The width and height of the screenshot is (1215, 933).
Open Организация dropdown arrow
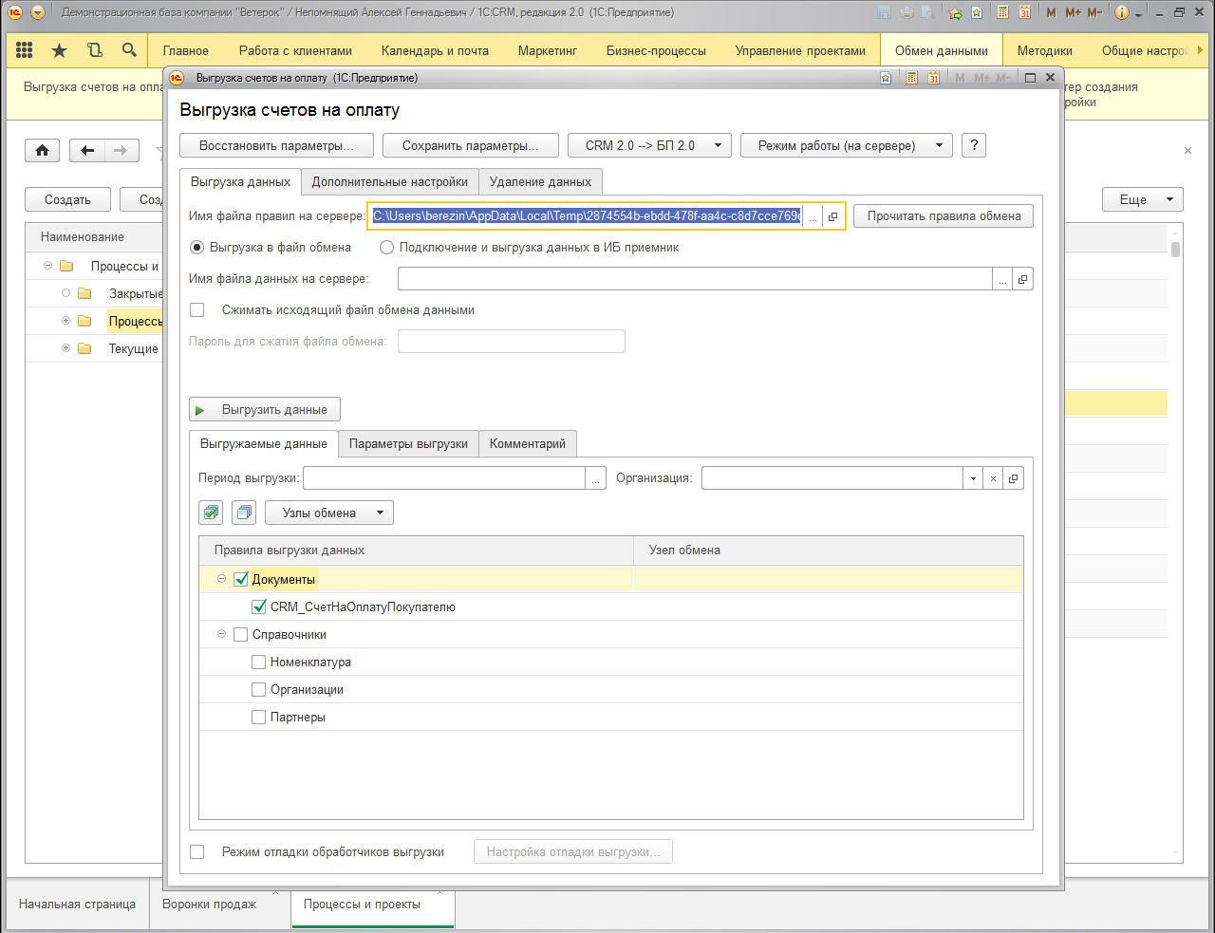coord(973,478)
